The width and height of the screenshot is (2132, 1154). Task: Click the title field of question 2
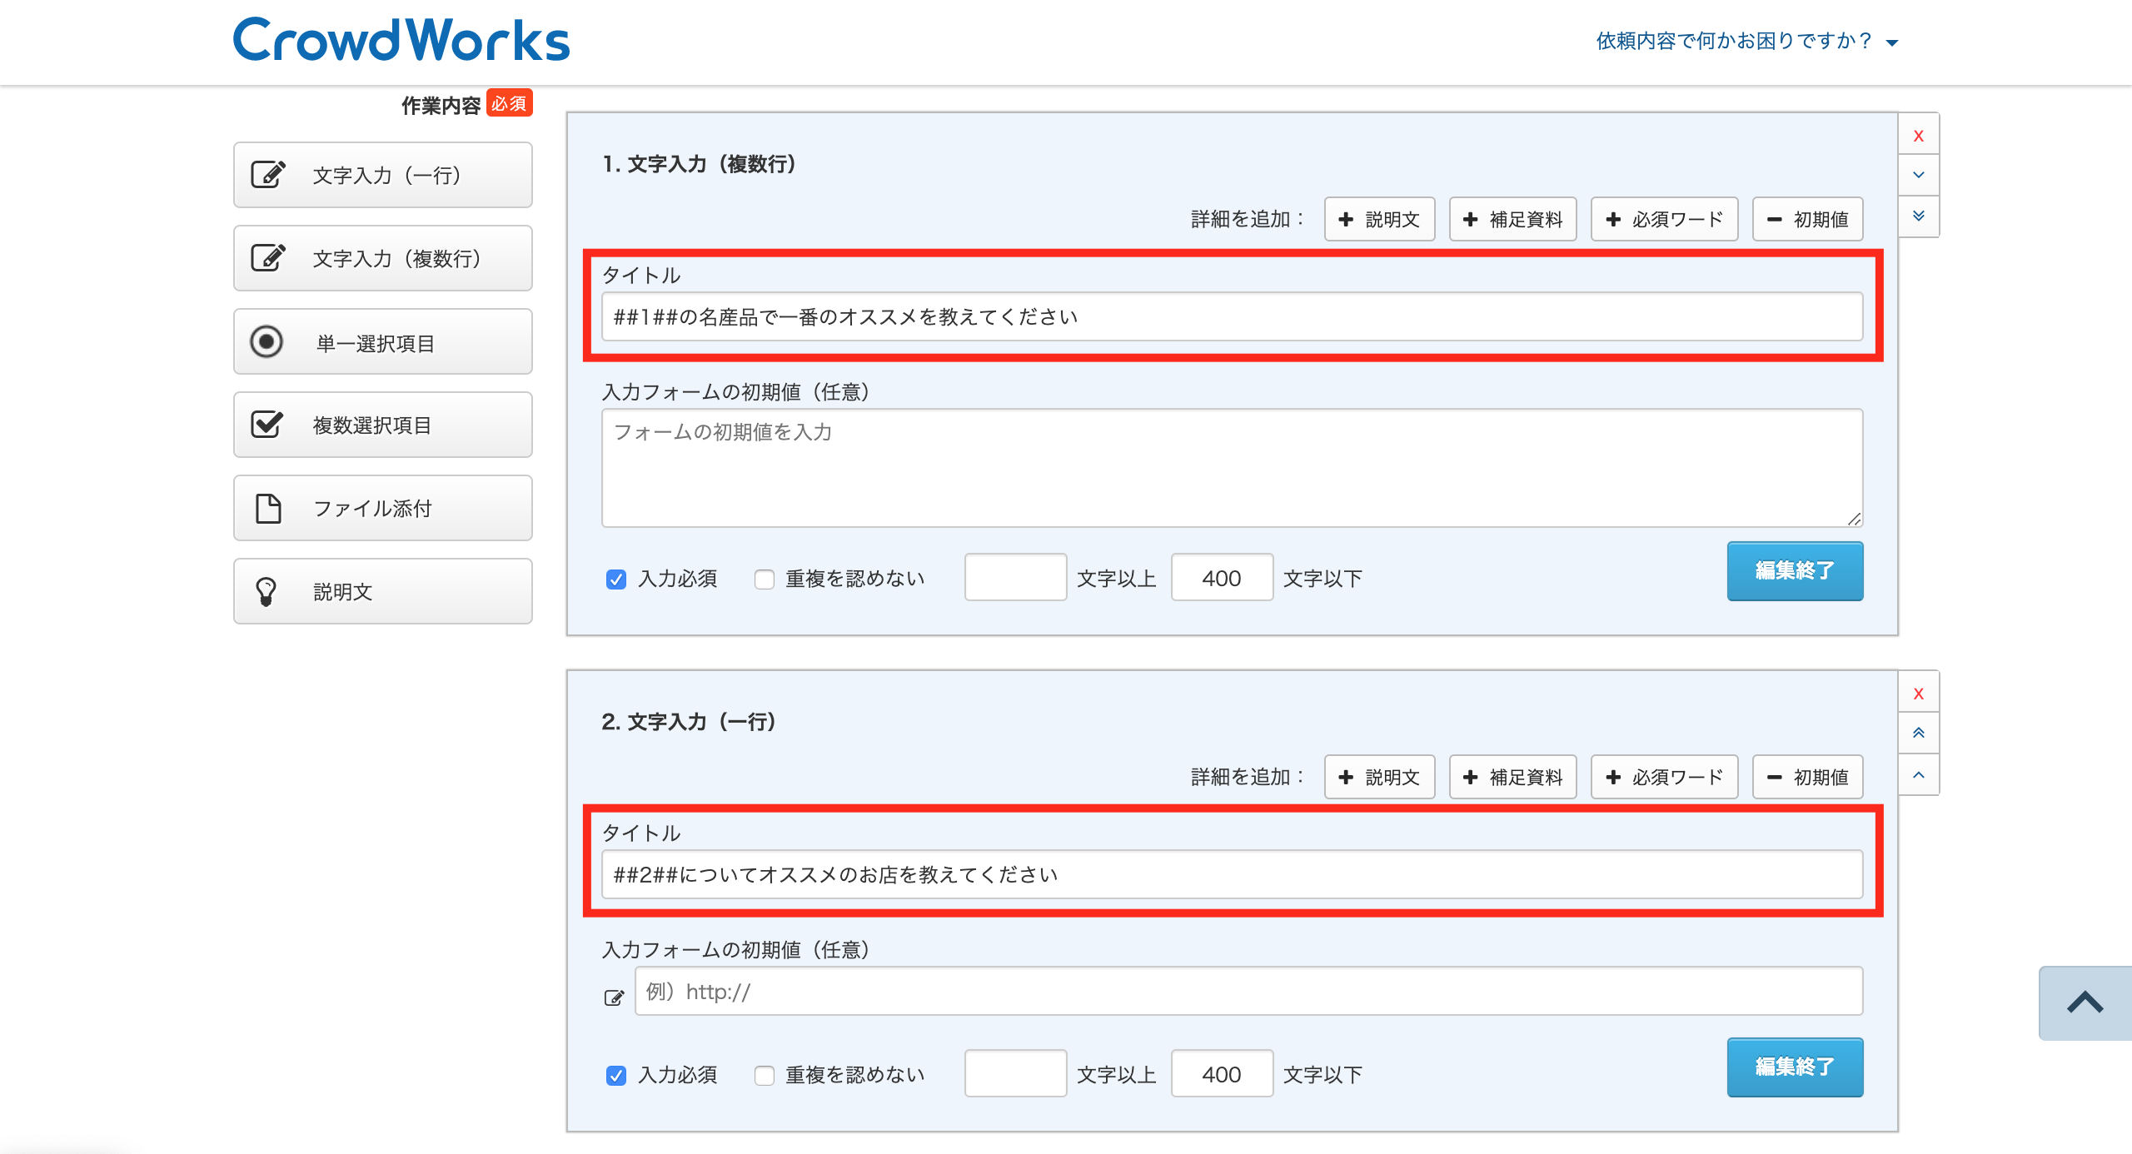(1231, 875)
